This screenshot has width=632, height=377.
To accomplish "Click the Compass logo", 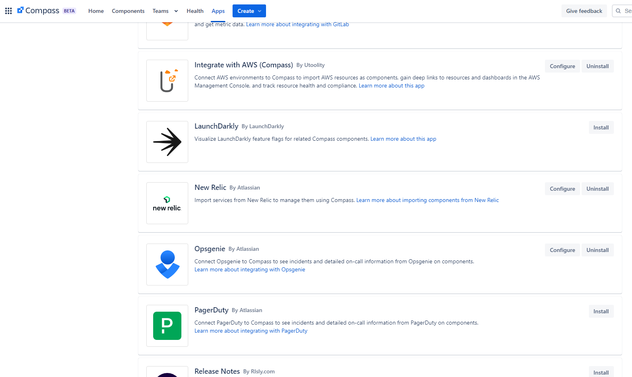I will [x=38, y=11].
